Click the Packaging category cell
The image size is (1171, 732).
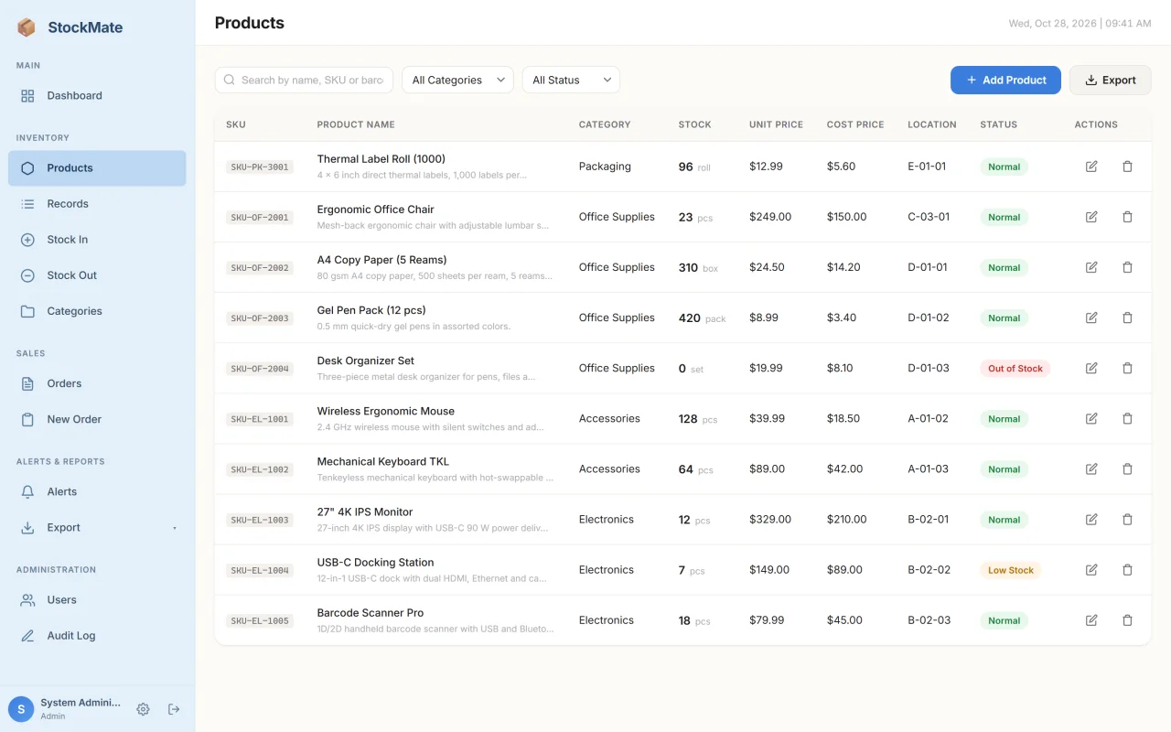coord(605,167)
